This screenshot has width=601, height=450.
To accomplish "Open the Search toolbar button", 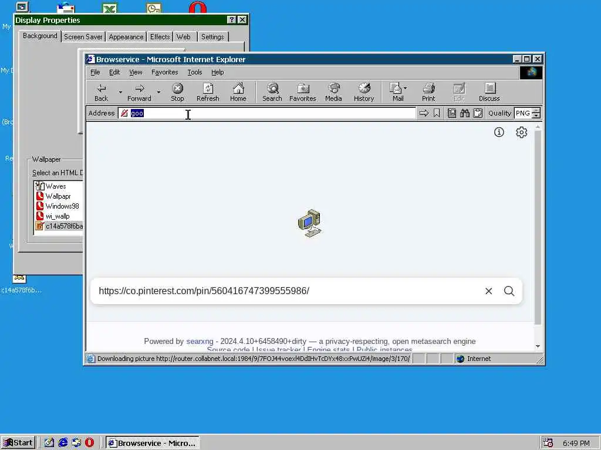I will (x=272, y=92).
